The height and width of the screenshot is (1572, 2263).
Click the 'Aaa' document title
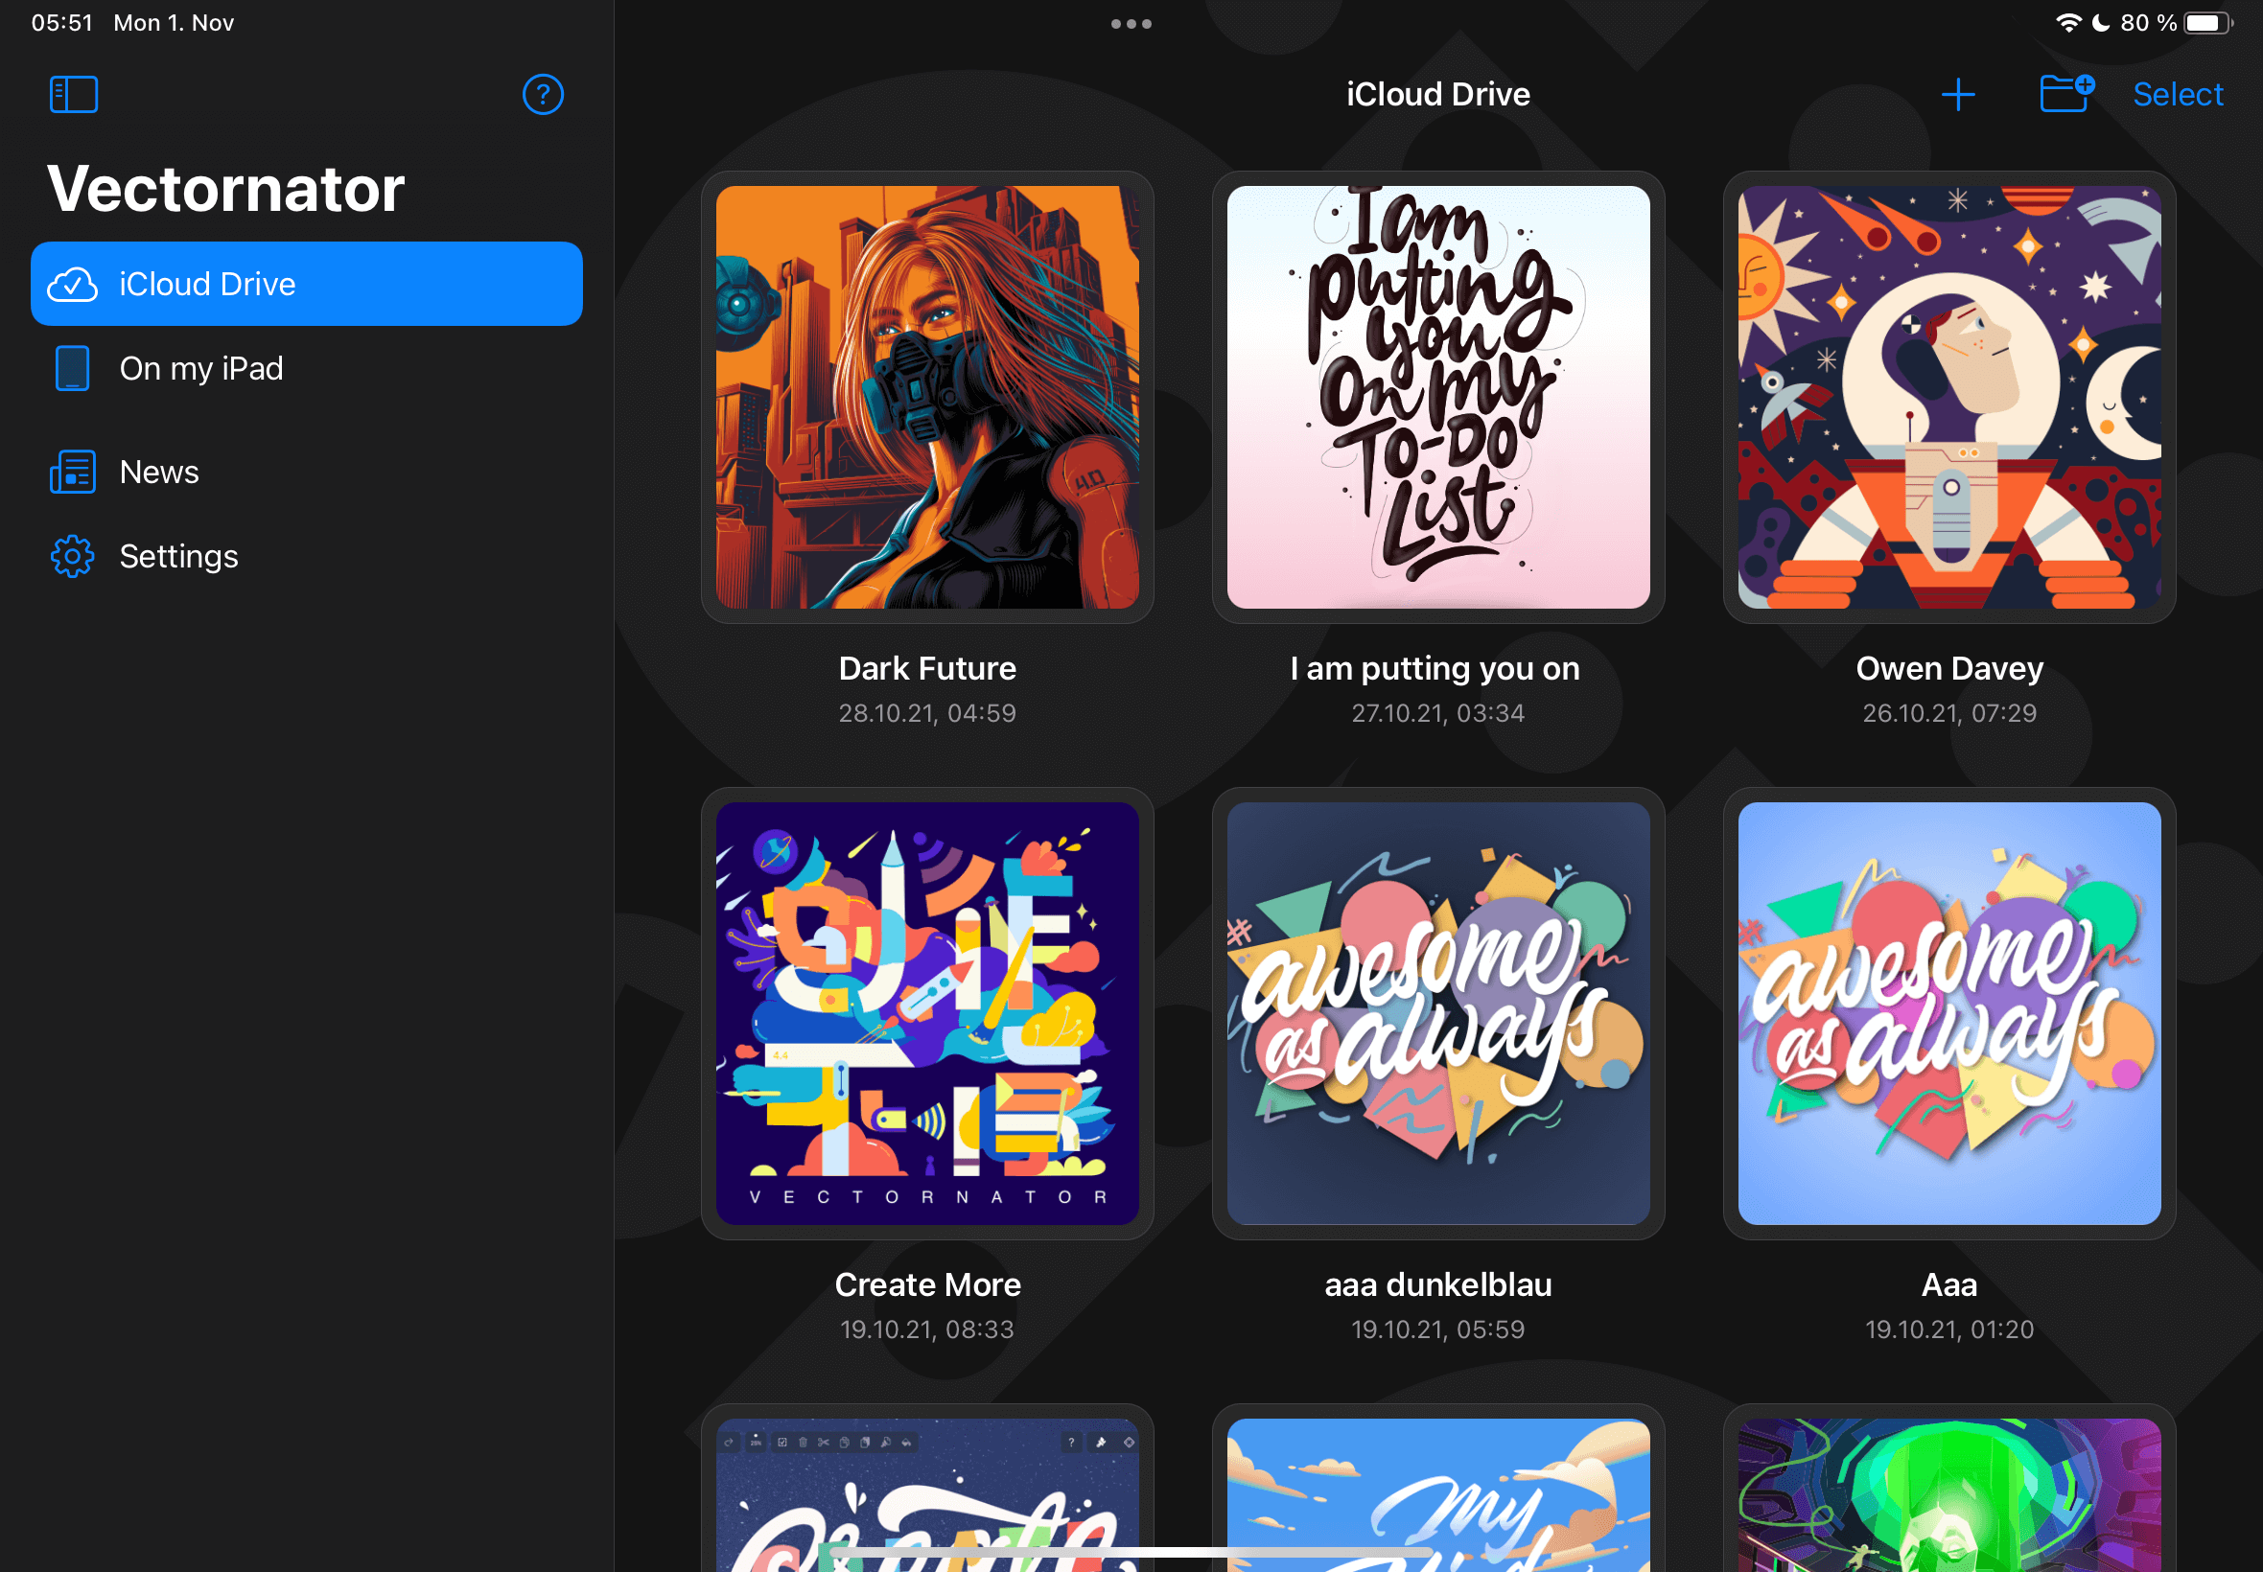pyautogui.click(x=1948, y=1284)
